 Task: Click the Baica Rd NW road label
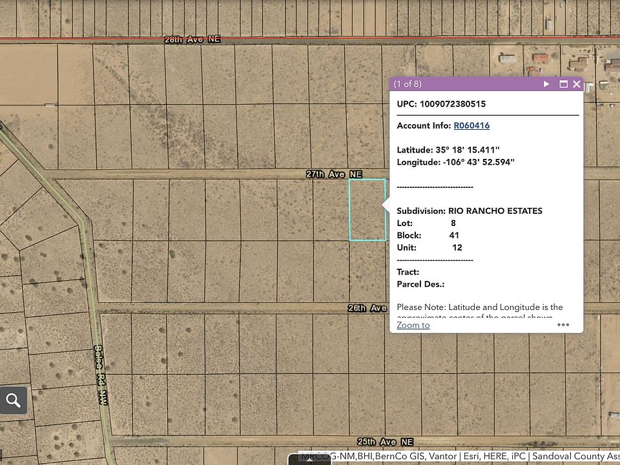101,375
